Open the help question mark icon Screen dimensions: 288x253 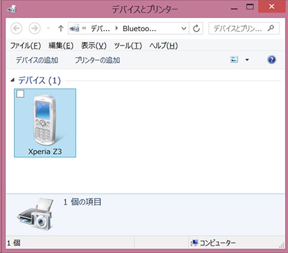point(272,60)
